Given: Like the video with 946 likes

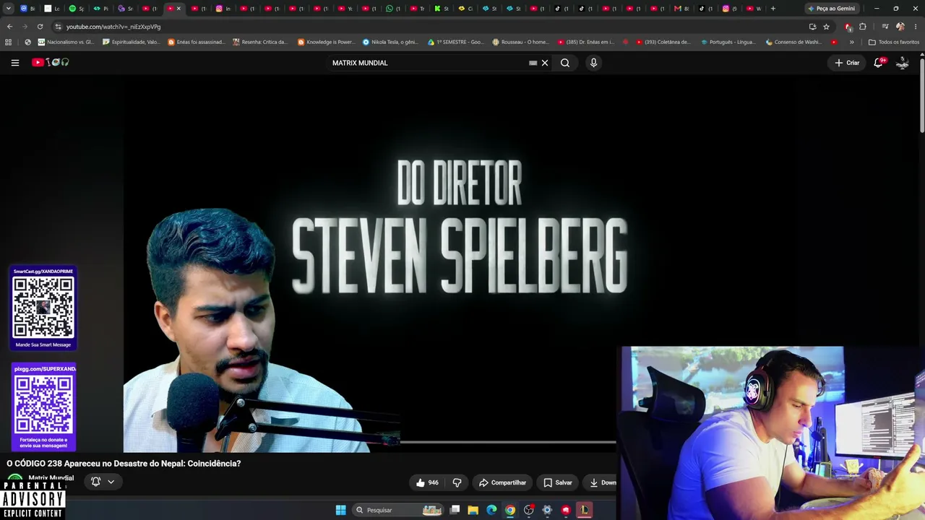Looking at the screenshot, I should pyautogui.click(x=427, y=482).
